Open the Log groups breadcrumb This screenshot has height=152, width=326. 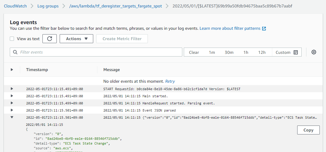tap(48, 6)
